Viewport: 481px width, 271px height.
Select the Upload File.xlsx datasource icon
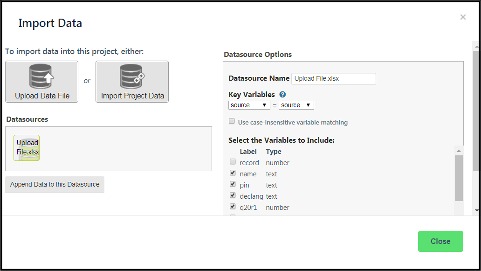point(27,148)
